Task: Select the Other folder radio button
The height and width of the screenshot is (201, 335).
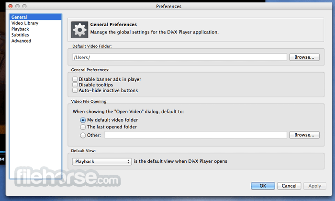Action: point(83,135)
